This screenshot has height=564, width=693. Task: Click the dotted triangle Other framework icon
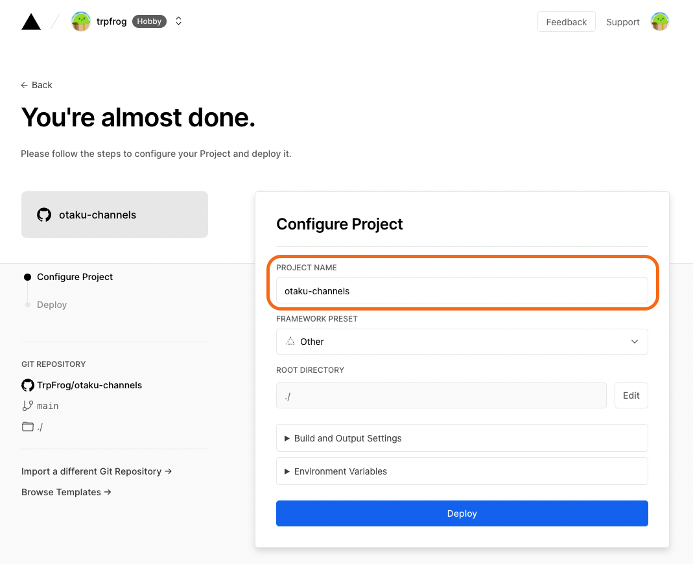[x=290, y=341]
